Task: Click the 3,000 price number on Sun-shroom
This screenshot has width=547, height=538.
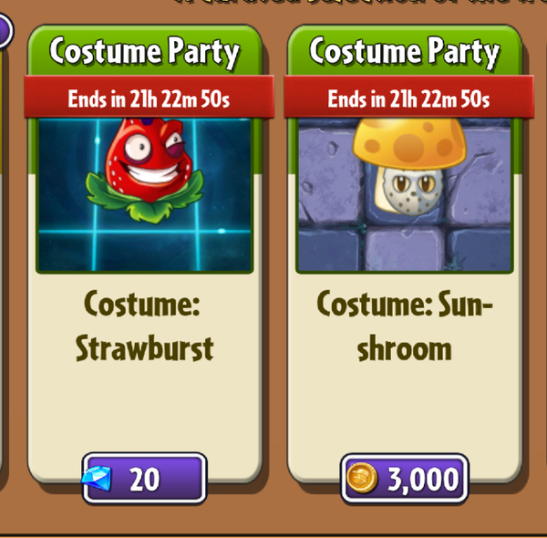Action: [424, 480]
